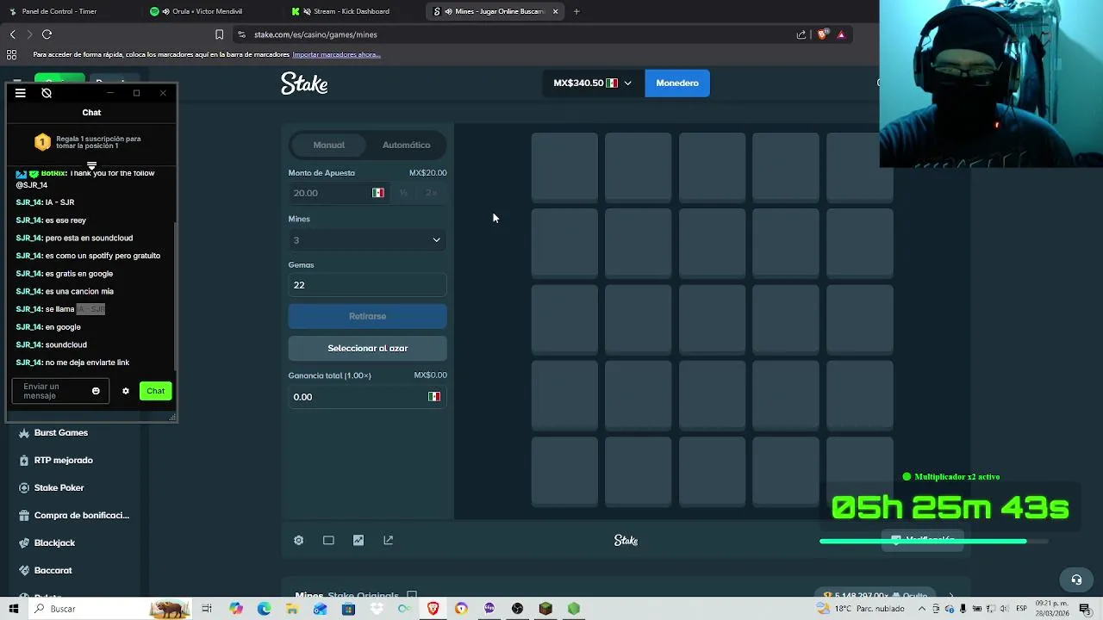
Task: Open the emoji picker in chat message box
Action: pos(96,391)
